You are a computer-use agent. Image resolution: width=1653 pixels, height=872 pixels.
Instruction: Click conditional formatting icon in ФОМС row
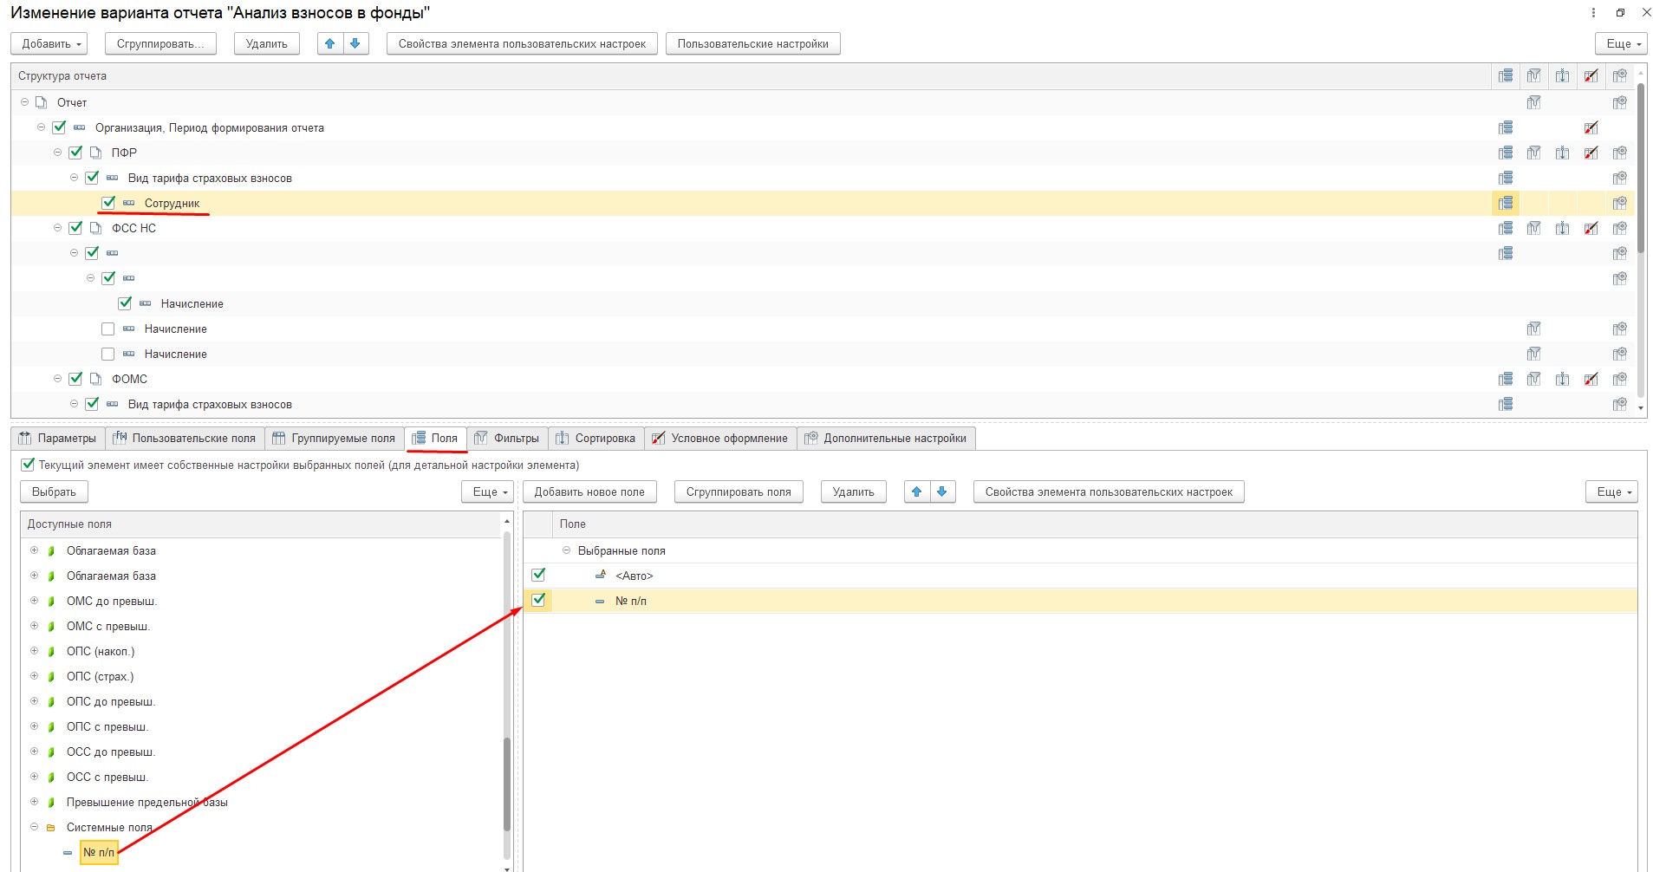pyautogui.click(x=1591, y=379)
